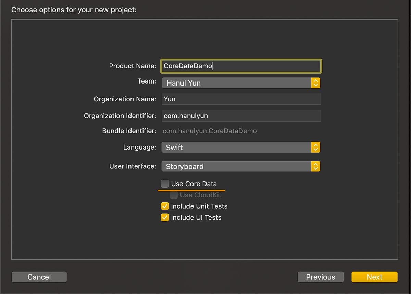Open the Language dropdown showing Swift
The width and height of the screenshot is (411, 294).
236,148
